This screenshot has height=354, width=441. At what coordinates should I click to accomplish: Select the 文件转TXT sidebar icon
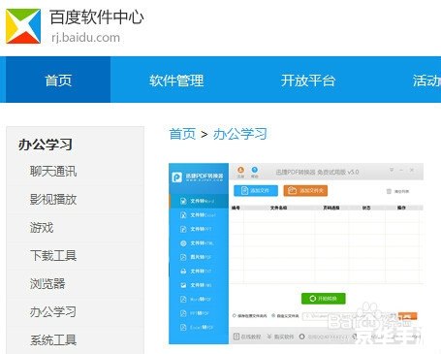[x=183, y=272]
